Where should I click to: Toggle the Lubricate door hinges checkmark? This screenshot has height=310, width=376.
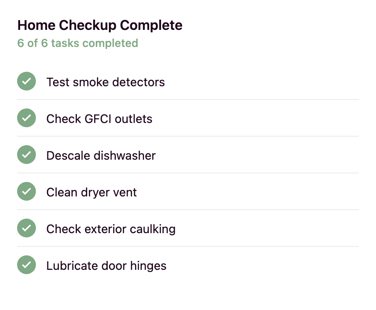click(26, 265)
